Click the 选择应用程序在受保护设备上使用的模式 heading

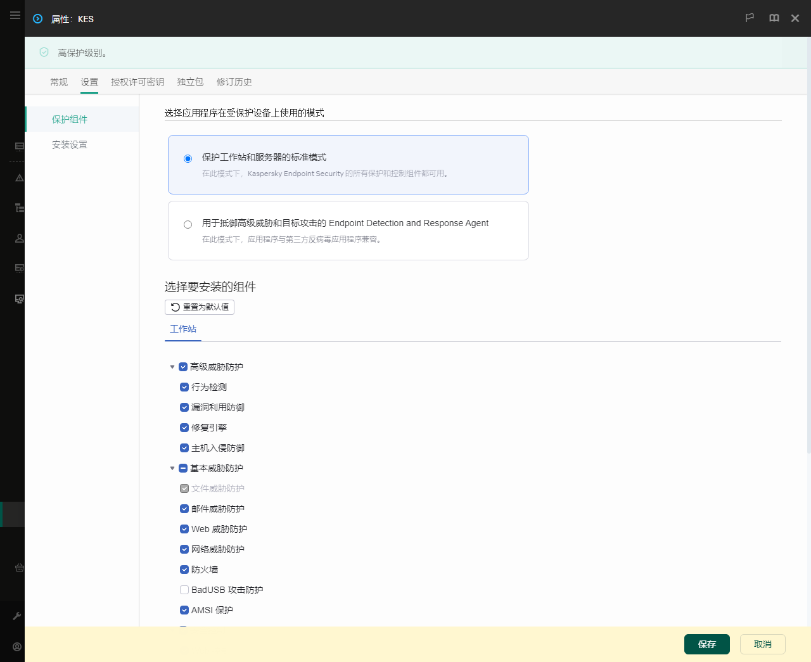tap(245, 113)
